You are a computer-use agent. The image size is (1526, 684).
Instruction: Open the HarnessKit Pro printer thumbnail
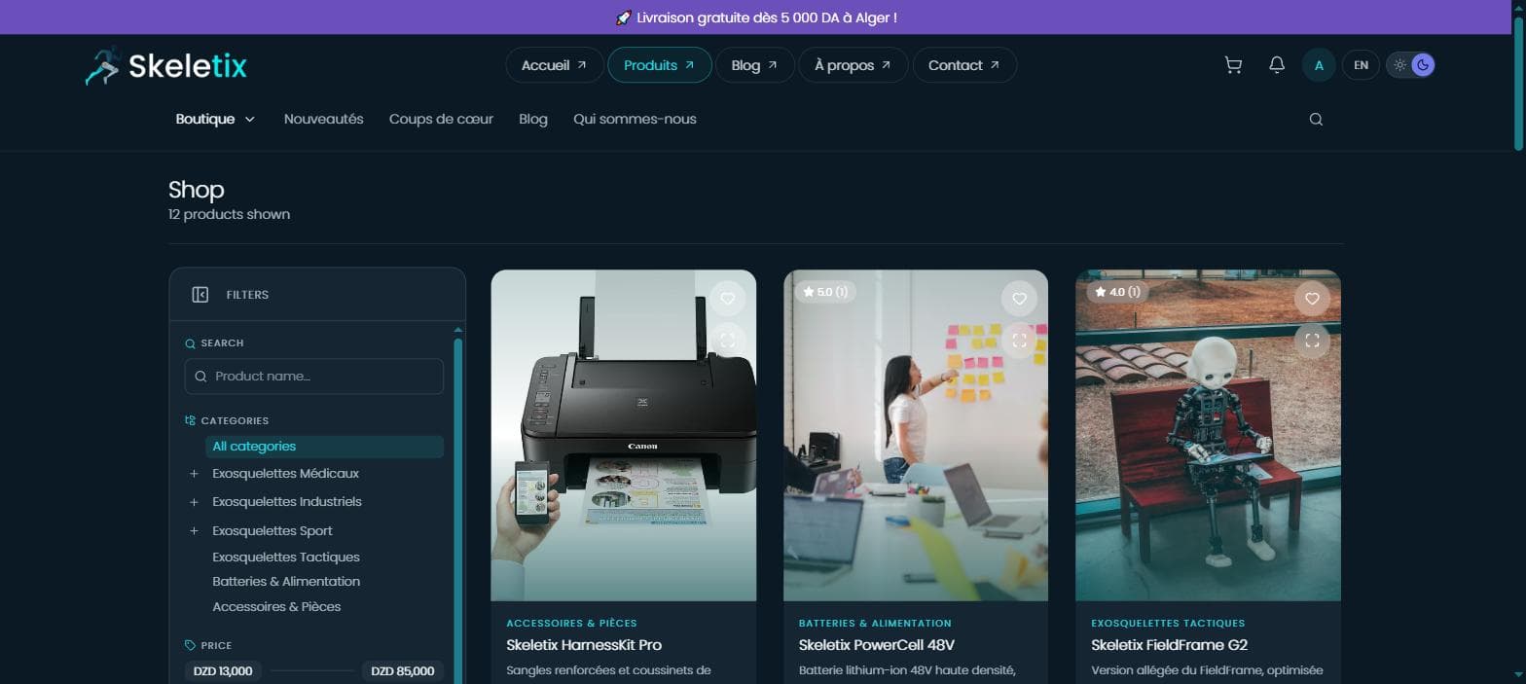click(624, 435)
